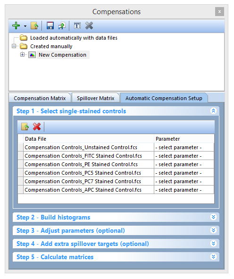Expand Step 5 using its chevron
Image resolution: width=234 pixels, height=279 pixels.
[x=213, y=257]
